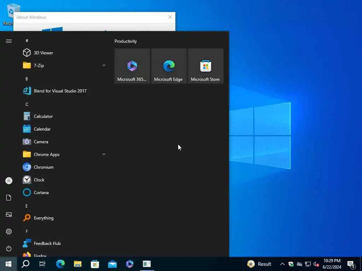Click the letter E group header

27,206
